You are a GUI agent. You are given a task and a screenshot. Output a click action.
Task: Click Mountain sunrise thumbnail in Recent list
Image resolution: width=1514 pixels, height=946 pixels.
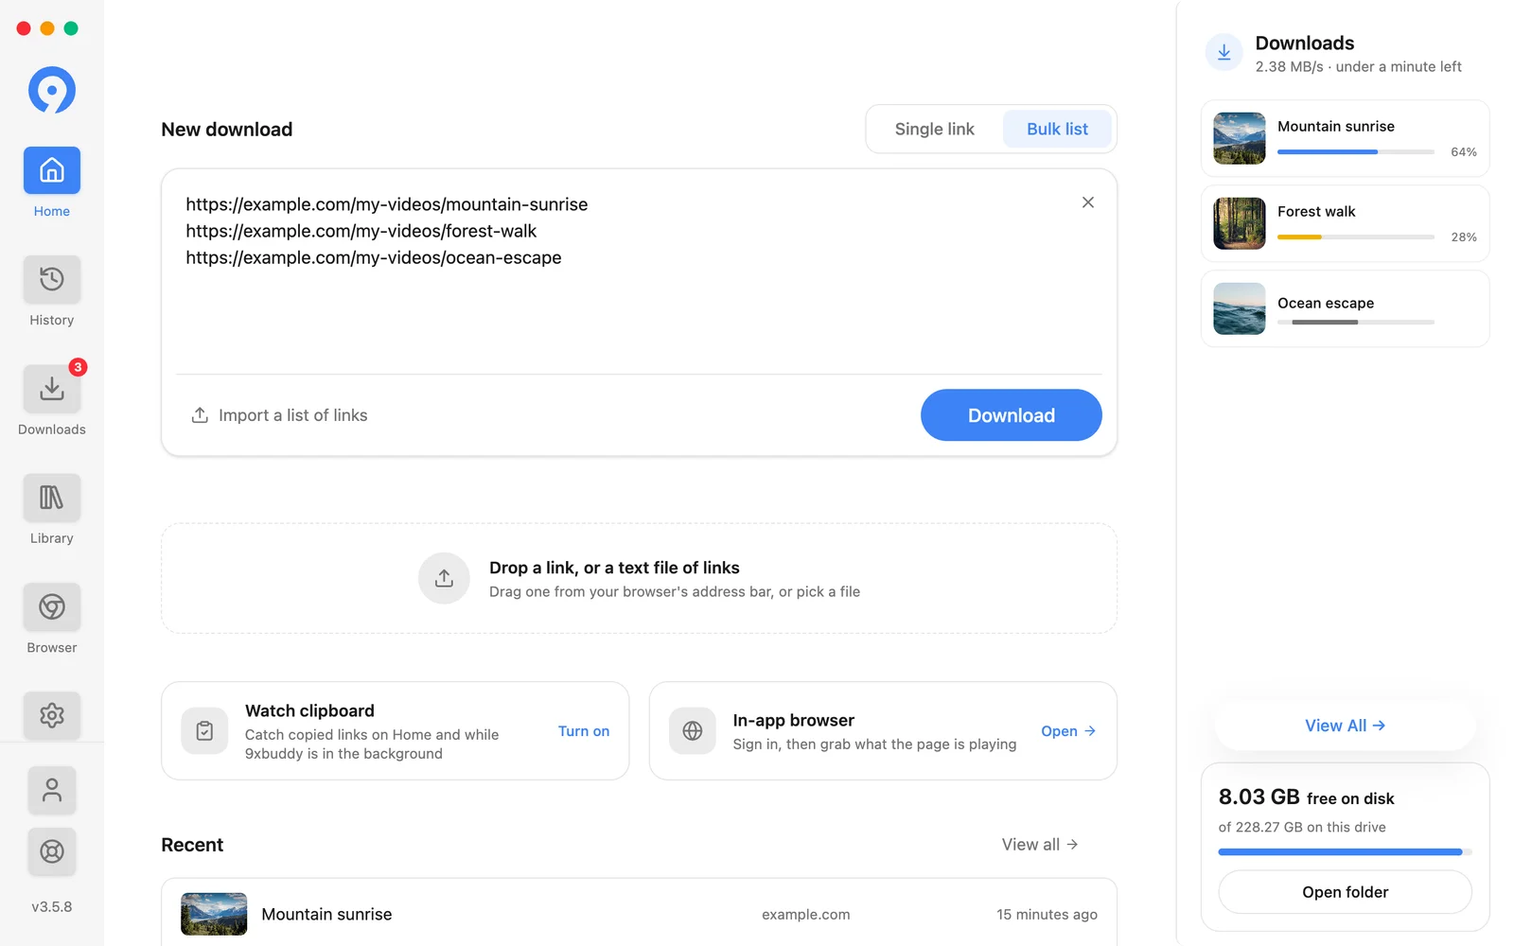pyautogui.click(x=214, y=914)
